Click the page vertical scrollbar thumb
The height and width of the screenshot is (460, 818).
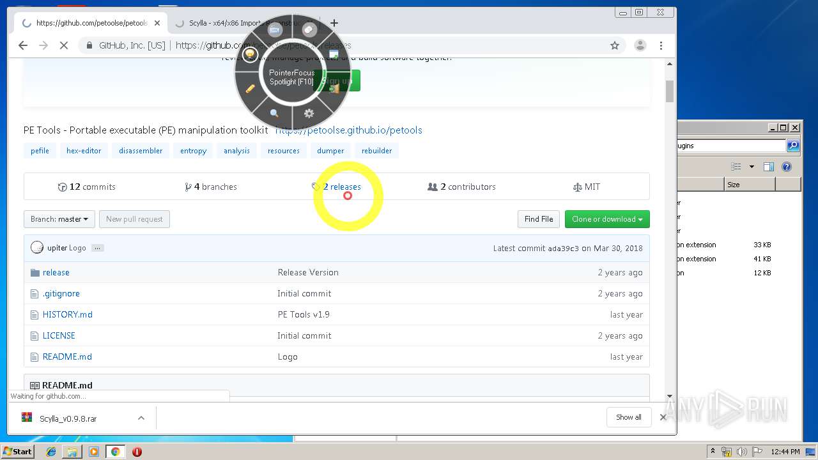[670, 91]
